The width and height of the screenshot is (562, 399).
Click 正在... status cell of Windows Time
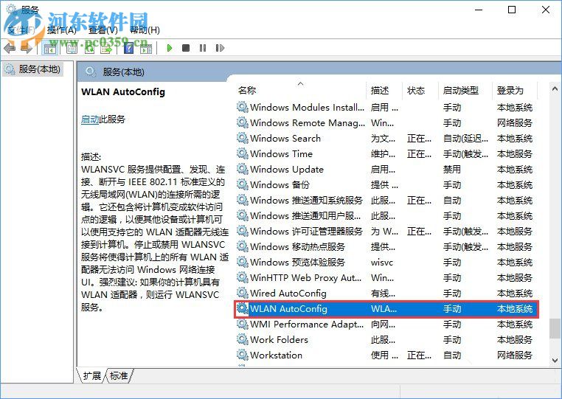tap(419, 154)
